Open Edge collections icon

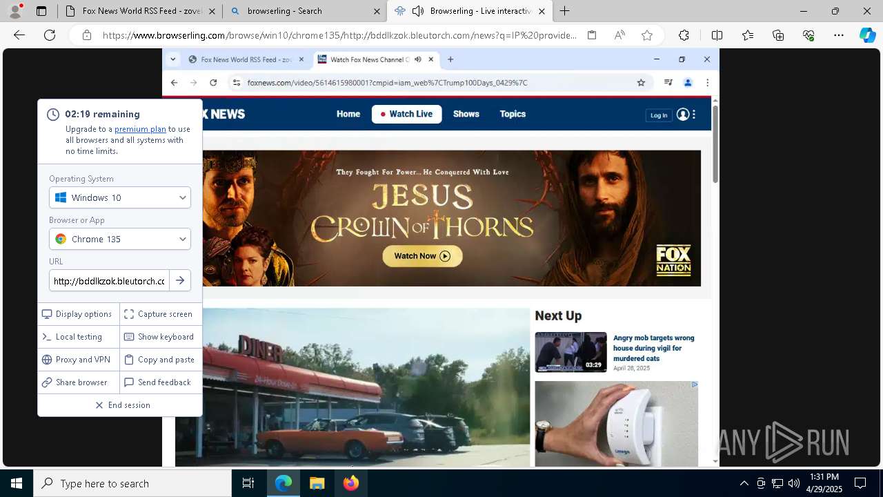tap(778, 35)
